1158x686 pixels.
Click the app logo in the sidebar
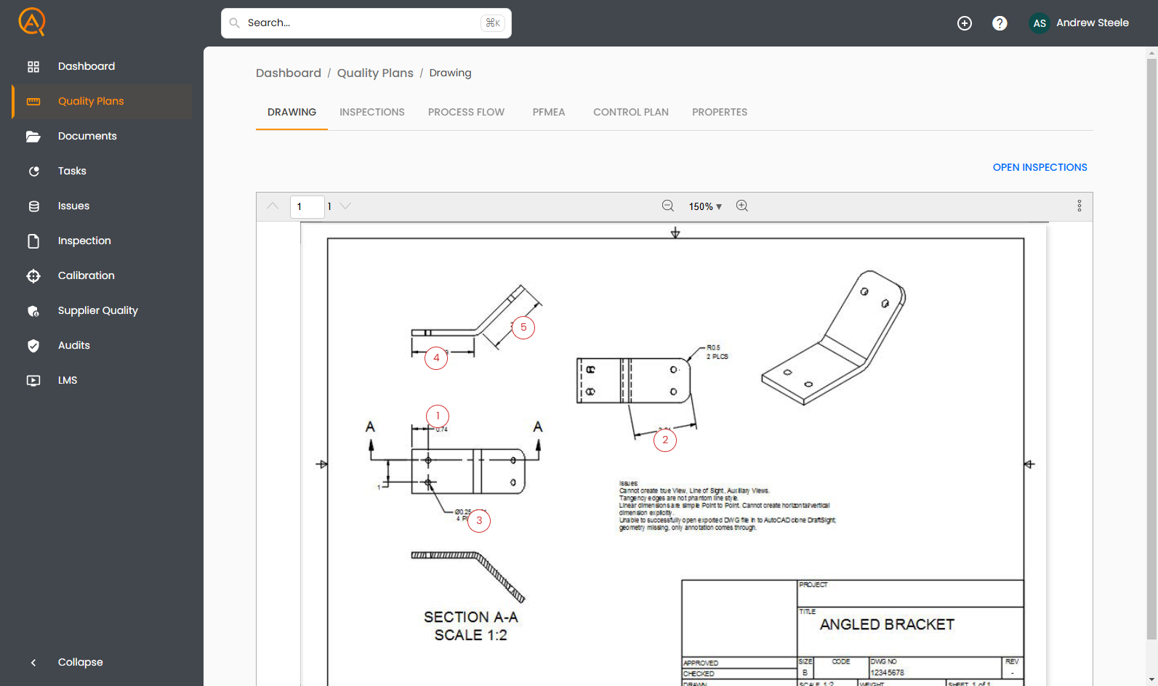(x=32, y=22)
